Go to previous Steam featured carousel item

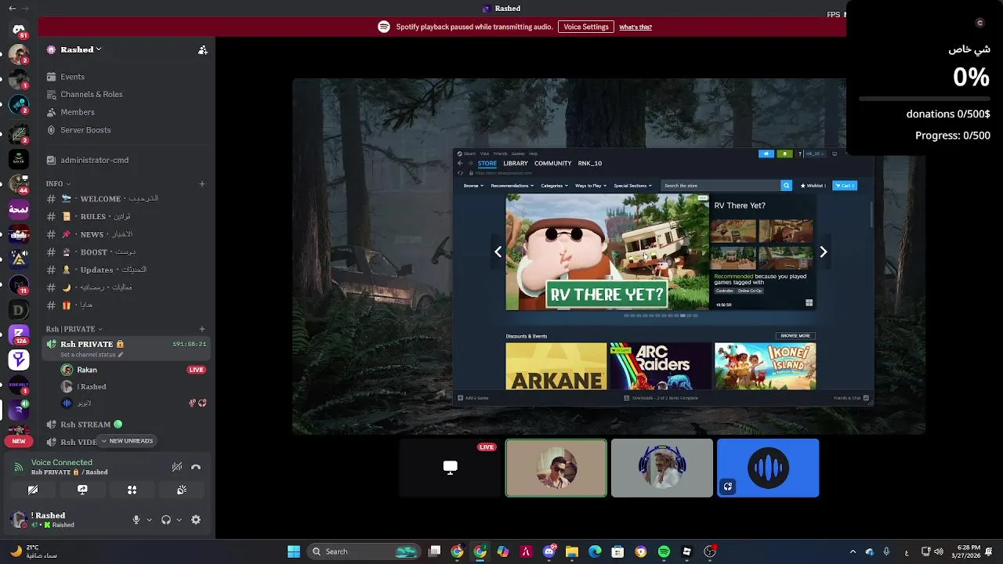tap(498, 251)
